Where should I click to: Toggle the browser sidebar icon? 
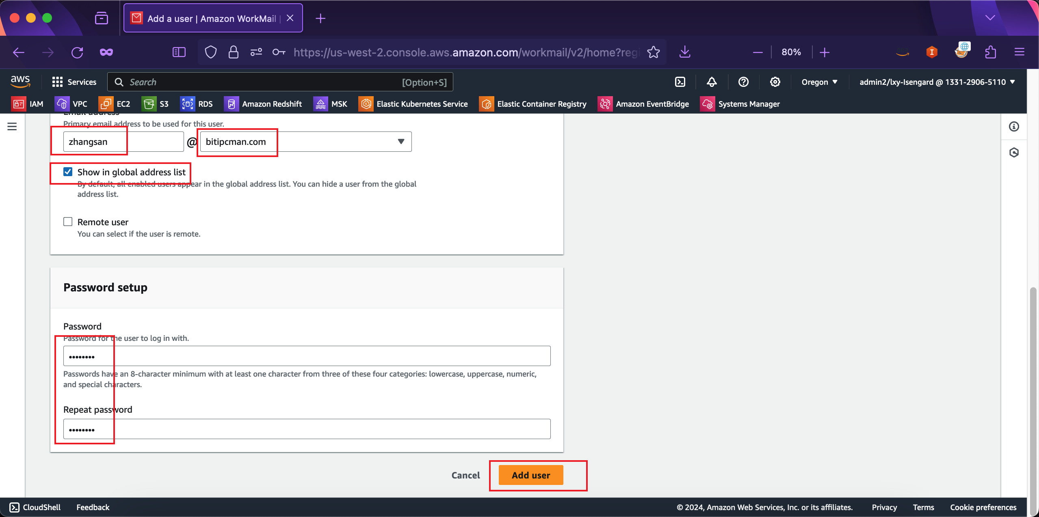point(179,52)
